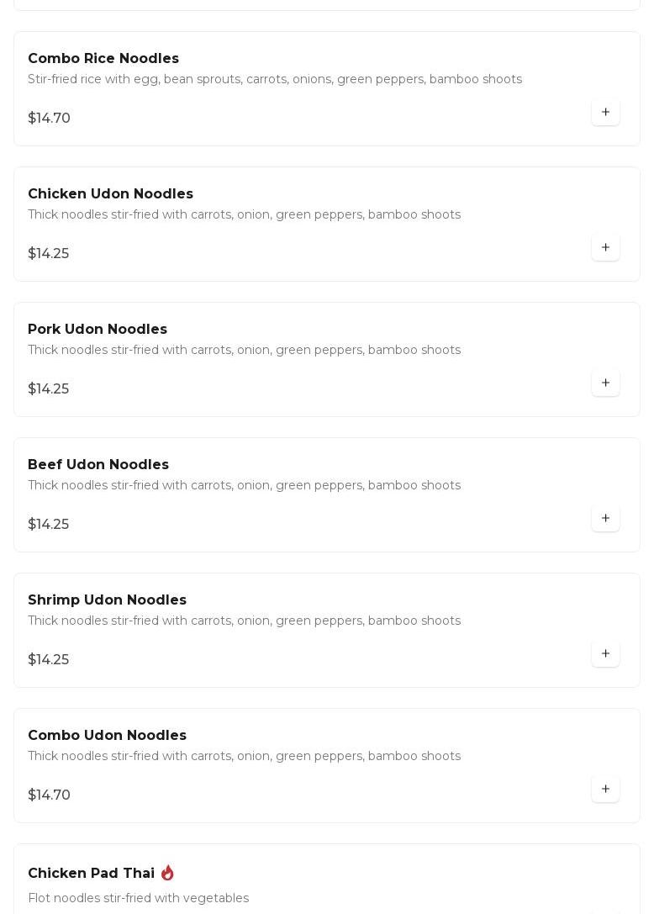This screenshot has height=914, width=654.
Task: Select the Beef Udon Noodles heading
Action: [x=98, y=464]
